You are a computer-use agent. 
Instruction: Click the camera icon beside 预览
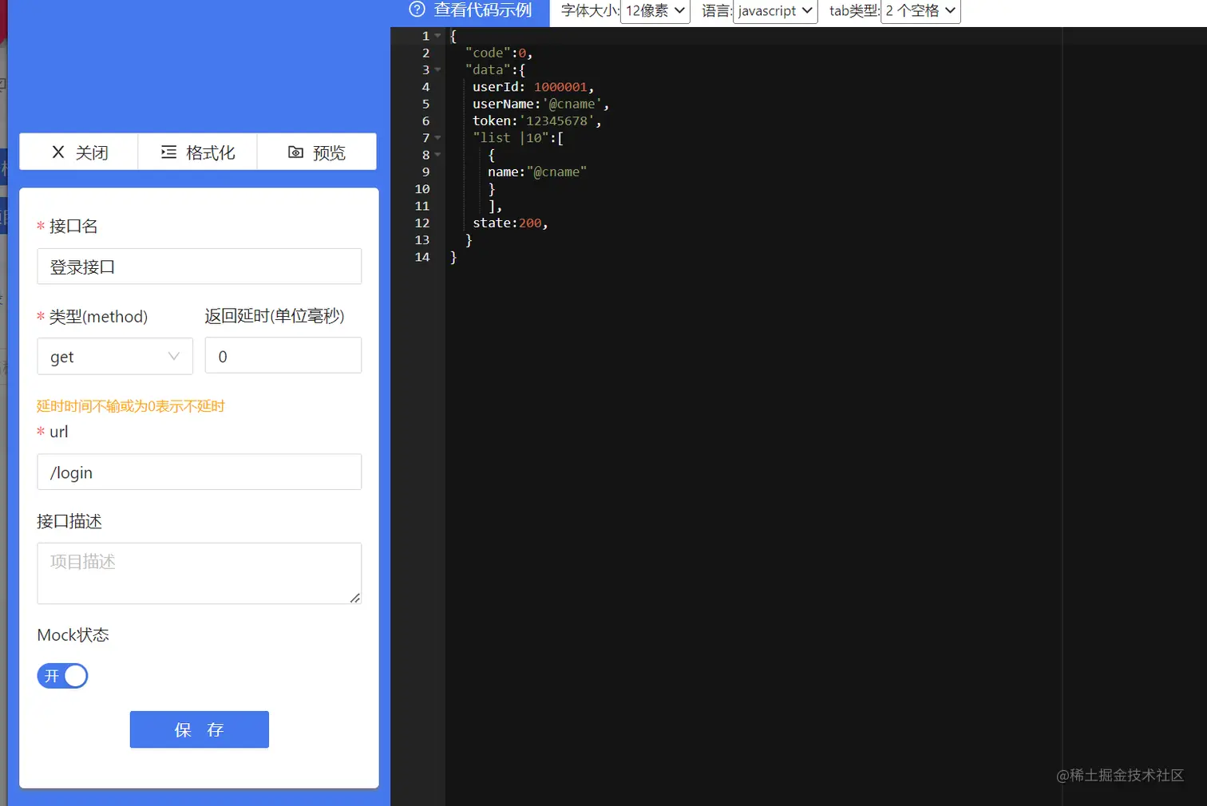coord(295,152)
